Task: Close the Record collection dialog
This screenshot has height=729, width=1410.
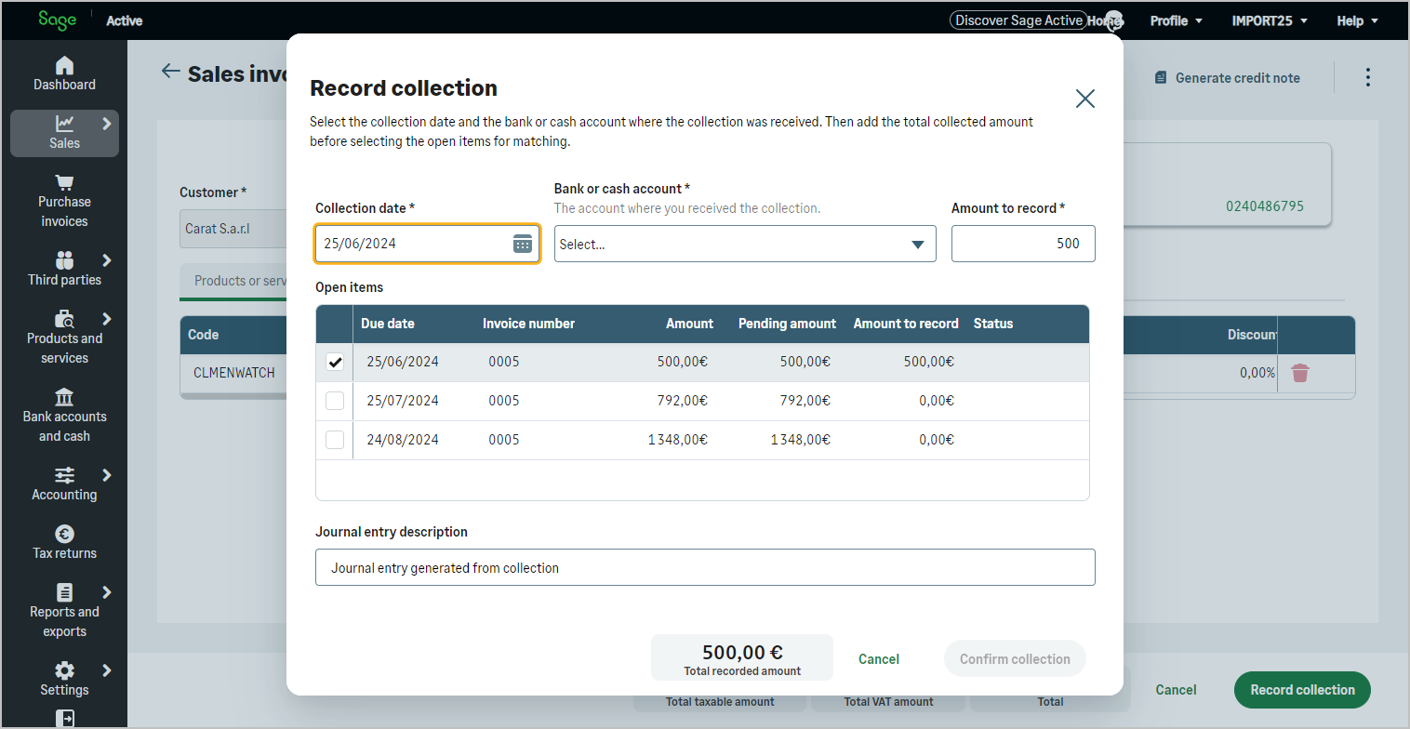Action: pos(1084,99)
